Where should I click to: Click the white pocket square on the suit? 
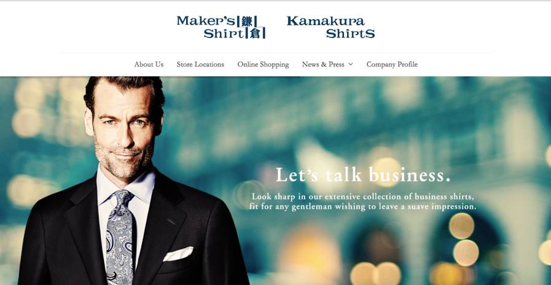(x=178, y=254)
